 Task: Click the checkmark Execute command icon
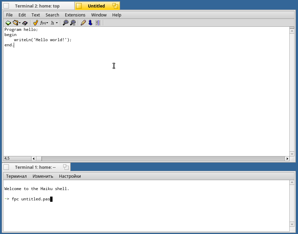point(36,23)
